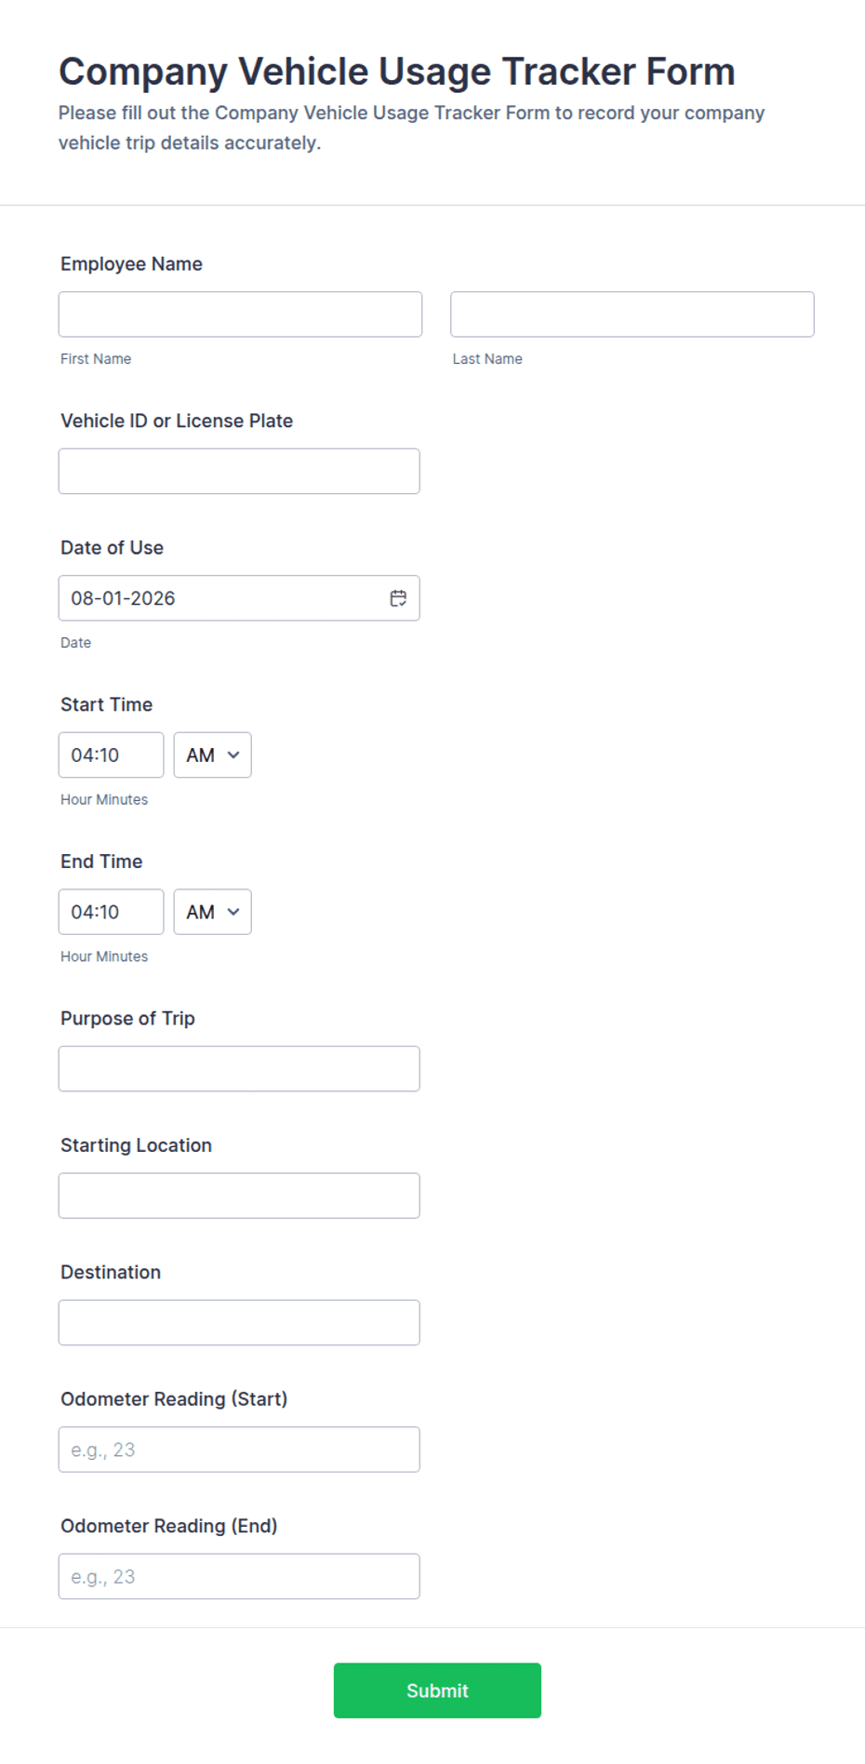The width and height of the screenshot is (865, 1764).
Task: Open the calendar icon in Date of Use
Action: click(x=398, y=598)
